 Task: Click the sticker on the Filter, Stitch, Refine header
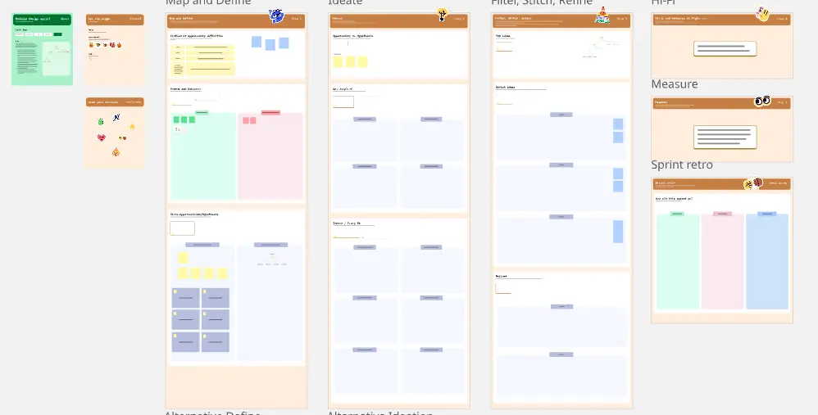point(602,15)
